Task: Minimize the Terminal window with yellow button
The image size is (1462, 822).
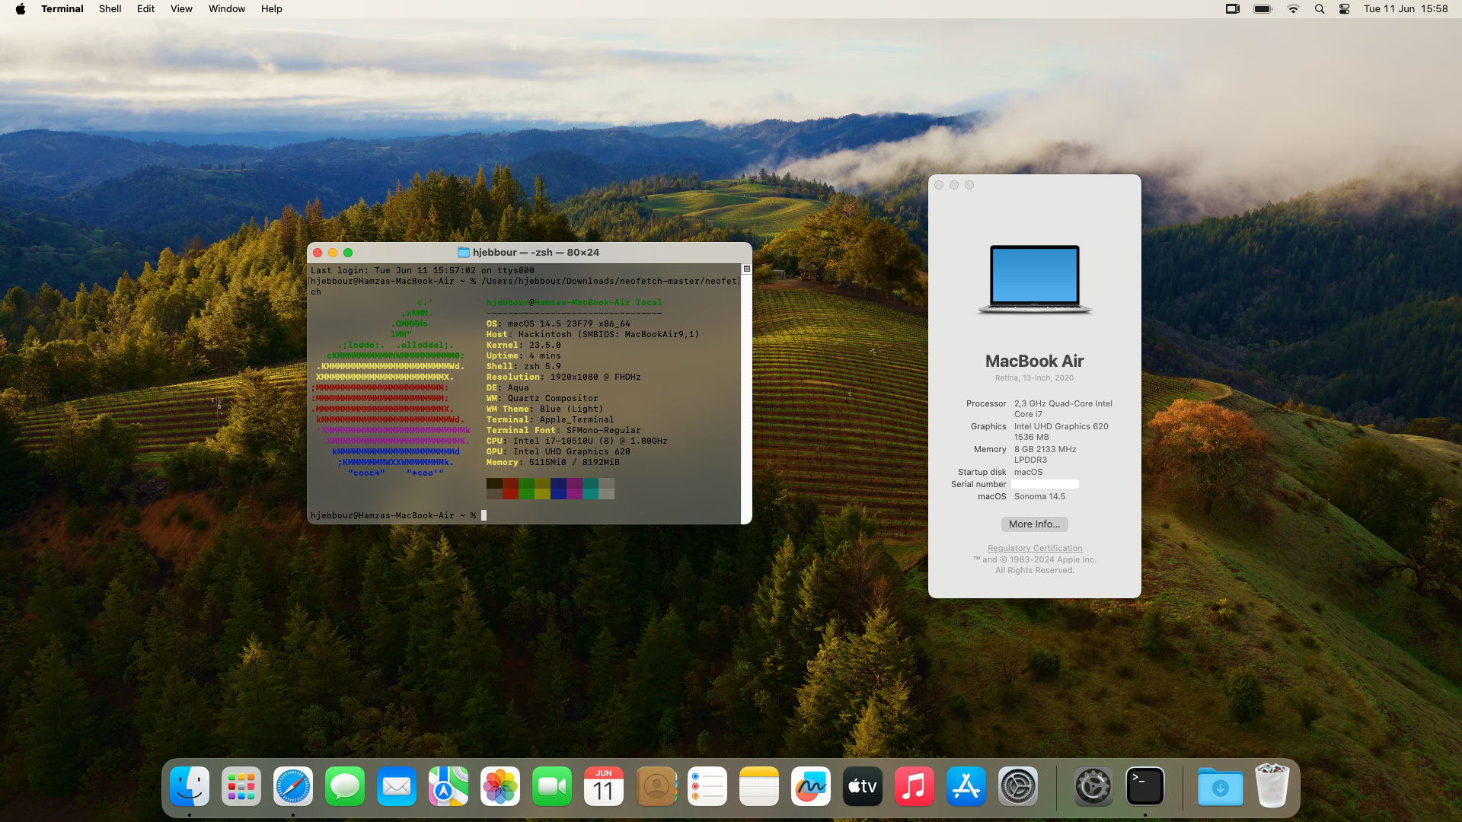Action: [333, 253]
